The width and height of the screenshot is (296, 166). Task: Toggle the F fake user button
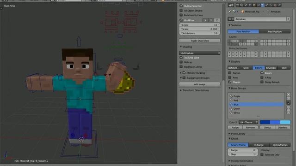(x=288, y=19)
